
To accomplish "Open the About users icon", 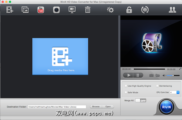I will click(x=172, y=10).
